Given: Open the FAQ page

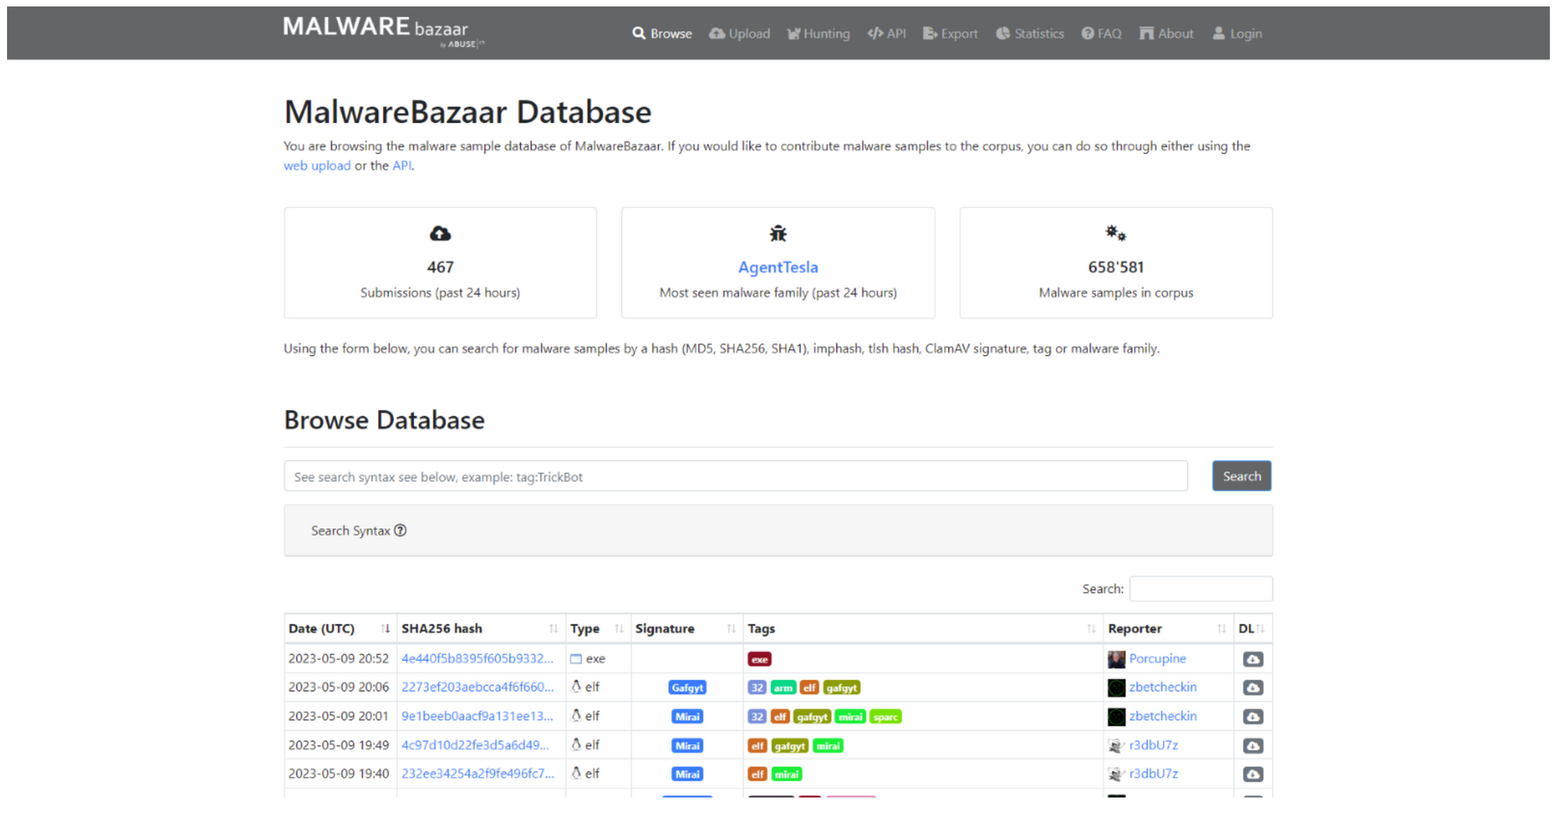Looking at the screenshot, I should click(x=1101, y=33).
